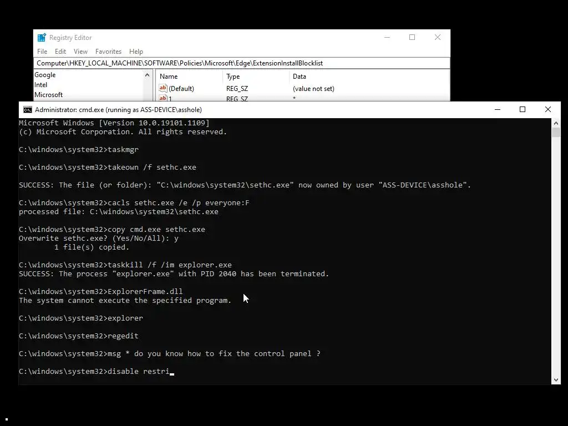Click registry tree scroll-up arrow
Viewport: 568px width, 426px height.
pyautogui.click(x=147, y=75)
